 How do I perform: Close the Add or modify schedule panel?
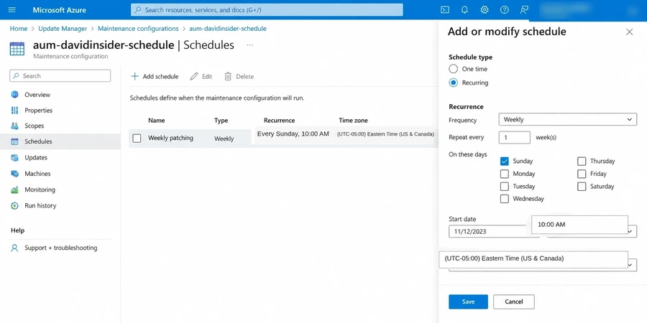coord(629,32)
